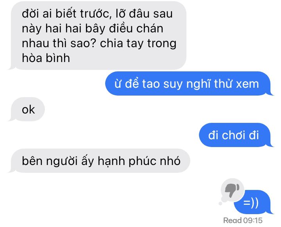Click the gray tapback bubble on the =)) message
Screen dimensions: 281x227
pos(232,190)
